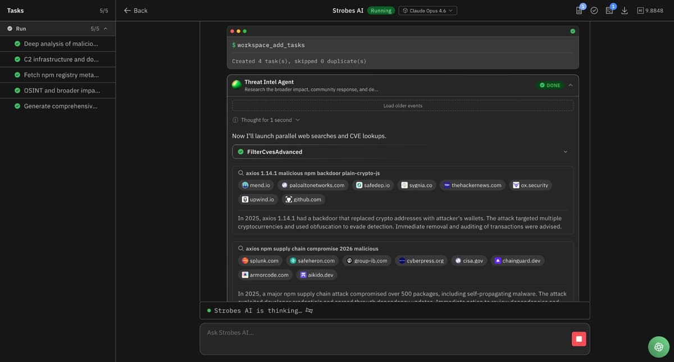Click the Strobes AI title
The image size is (674, 362).
point(348,11)
